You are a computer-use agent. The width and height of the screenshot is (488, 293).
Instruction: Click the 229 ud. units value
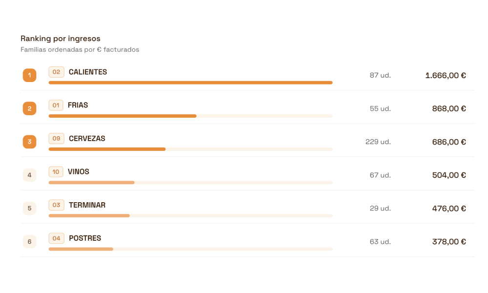tap(378, 142)
